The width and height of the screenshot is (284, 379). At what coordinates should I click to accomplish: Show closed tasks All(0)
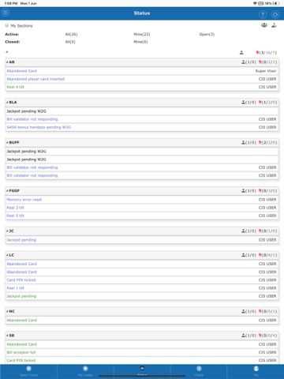[x=70, y=42]
